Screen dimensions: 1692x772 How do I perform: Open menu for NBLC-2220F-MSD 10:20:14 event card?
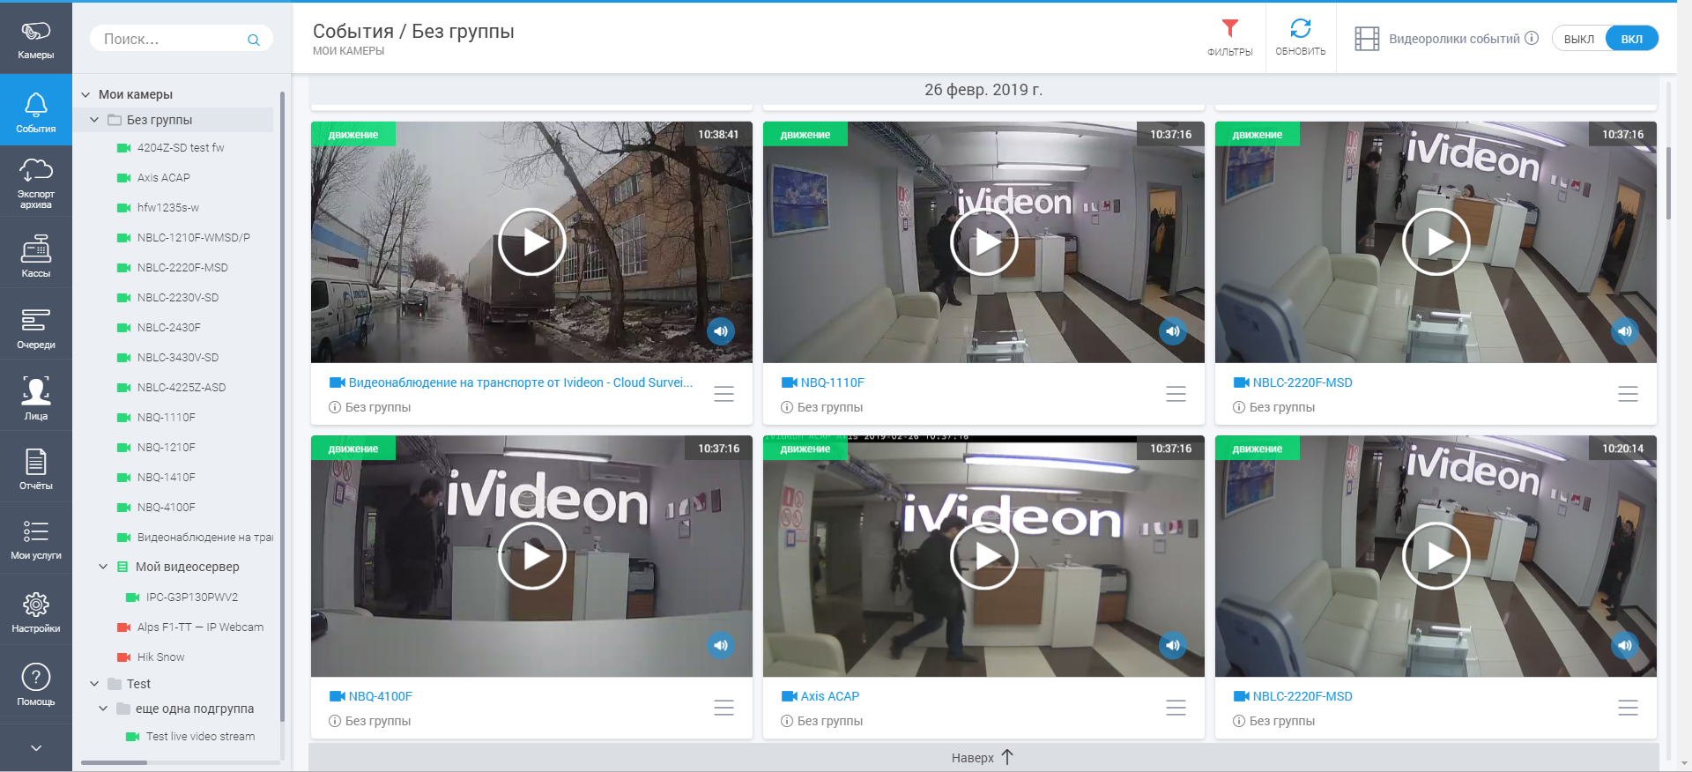[x=1628, y=708]
